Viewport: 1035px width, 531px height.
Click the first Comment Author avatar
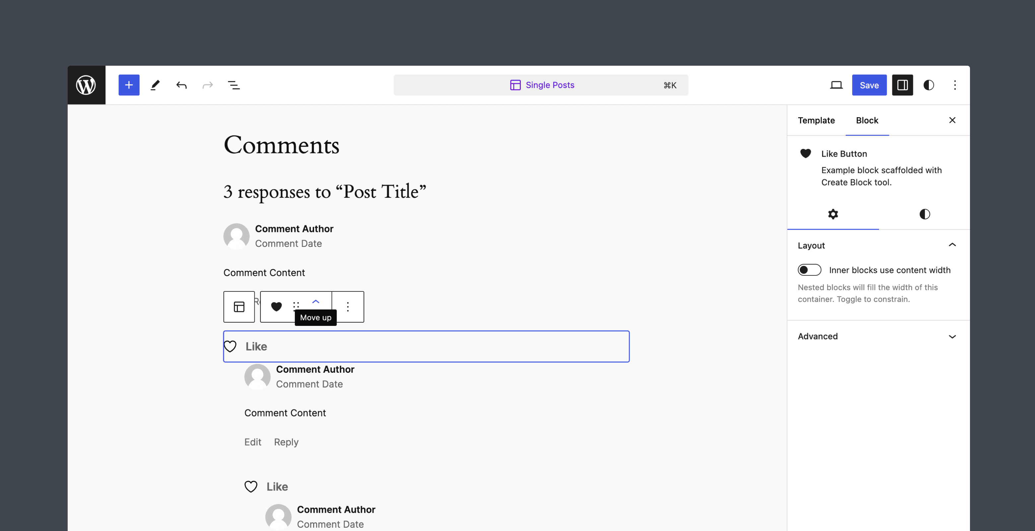tap(237, 236)
